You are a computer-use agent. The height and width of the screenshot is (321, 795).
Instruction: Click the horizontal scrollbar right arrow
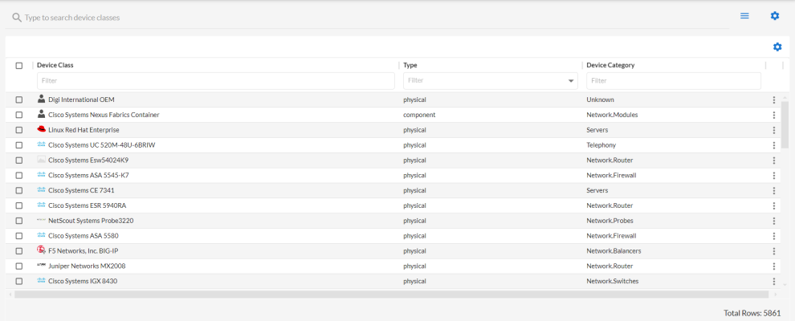pos(775,295)
